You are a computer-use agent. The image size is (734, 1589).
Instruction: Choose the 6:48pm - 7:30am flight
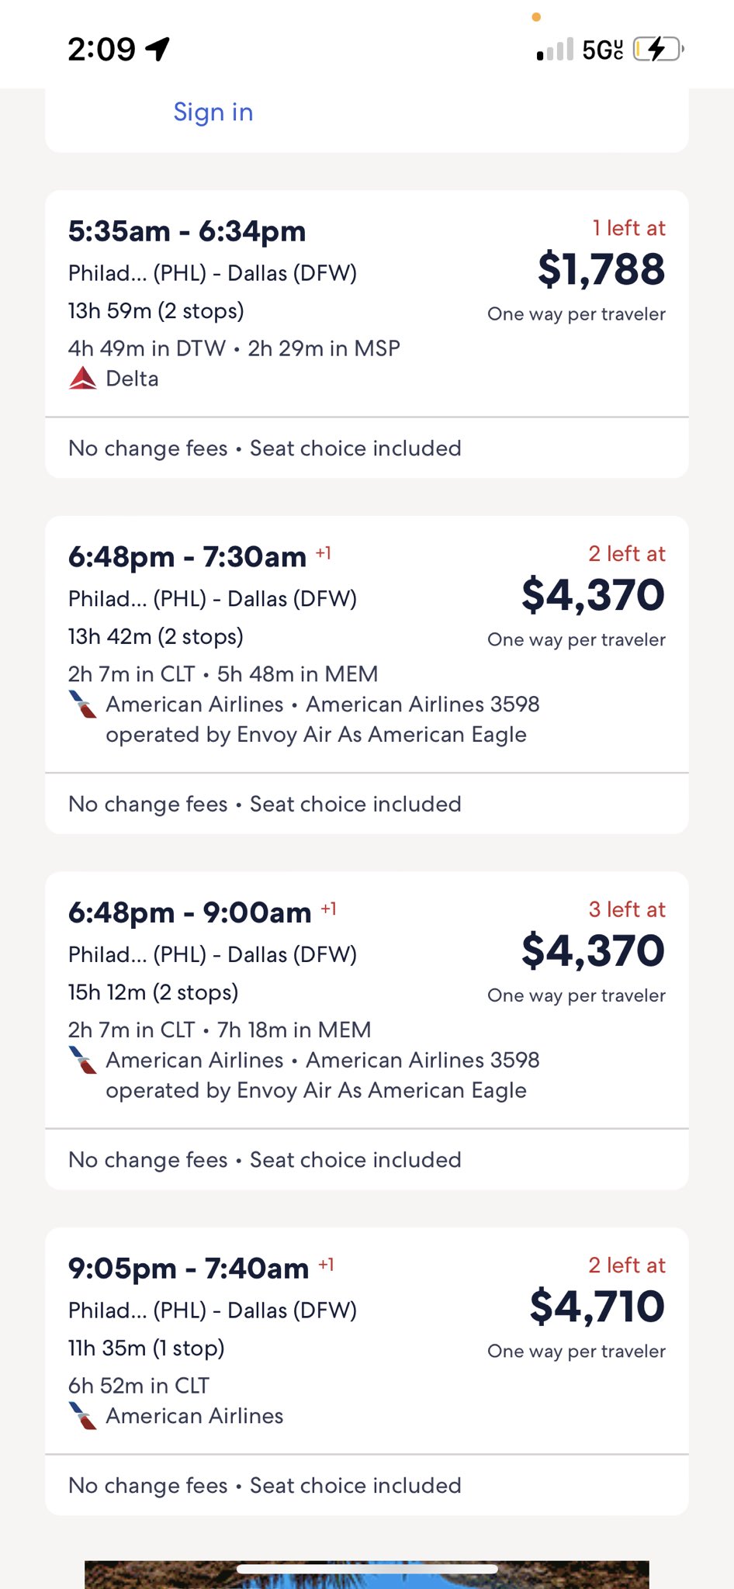367,644
